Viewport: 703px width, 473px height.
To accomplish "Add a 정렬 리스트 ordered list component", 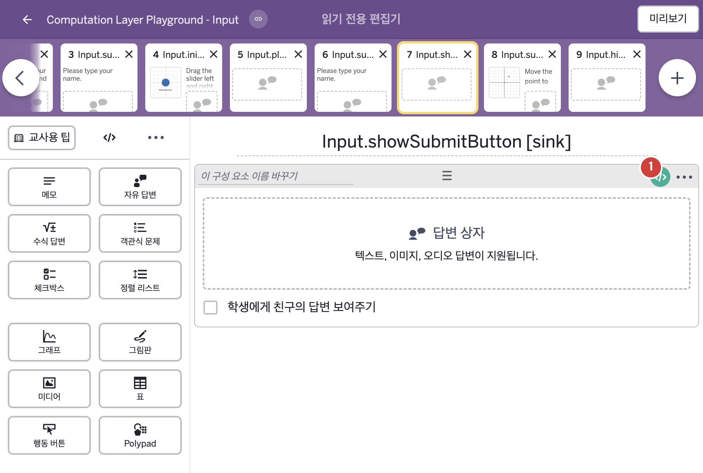I will pos(140,280).
